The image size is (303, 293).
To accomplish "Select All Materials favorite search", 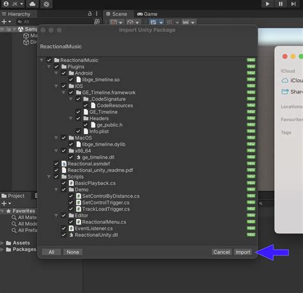I will 24,218.
